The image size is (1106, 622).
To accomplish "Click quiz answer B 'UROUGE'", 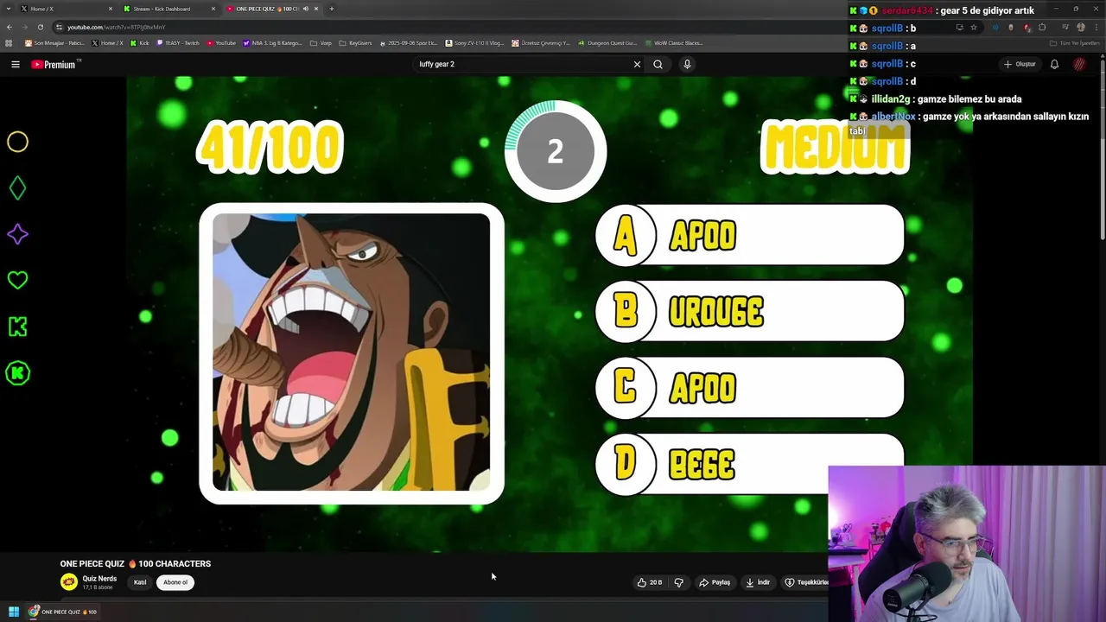I will [x=749, y=311].
